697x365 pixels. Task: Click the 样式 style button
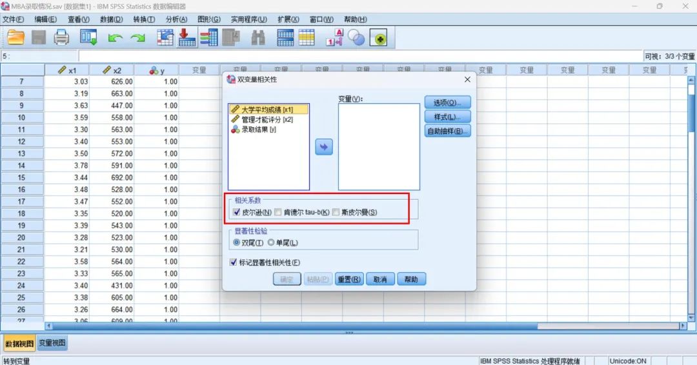point(447,117)
